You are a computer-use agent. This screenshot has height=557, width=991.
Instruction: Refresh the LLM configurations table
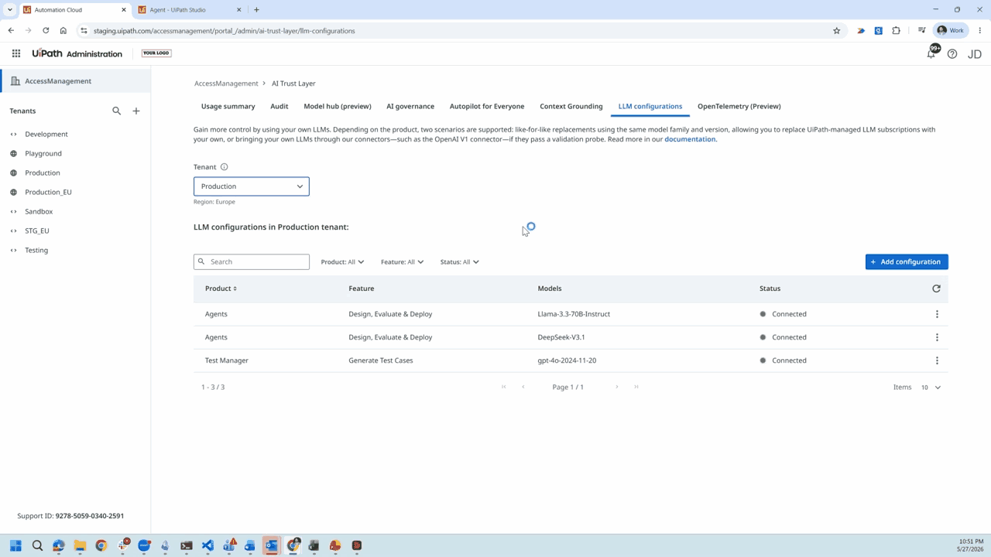tap(936, 289)
